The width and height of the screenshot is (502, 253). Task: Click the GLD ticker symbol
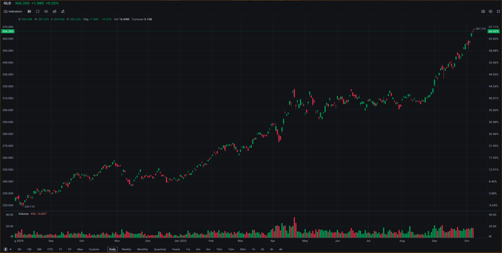click(x=7, y=3)
